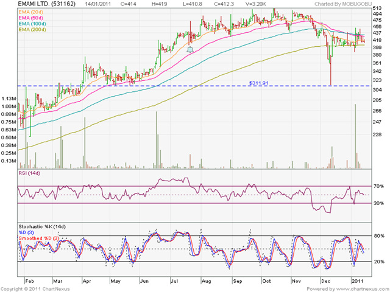The height and width of the screenshot is (292, 390).
Task: Click the Stochastic %K (14d) label
Action: tap(42, 227)
